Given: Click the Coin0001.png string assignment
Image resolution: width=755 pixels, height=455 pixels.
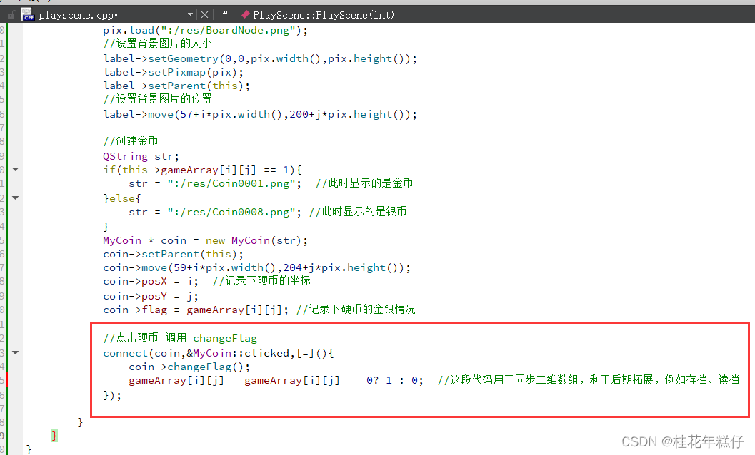Looking at the screenshot, I should coord(215,184).
